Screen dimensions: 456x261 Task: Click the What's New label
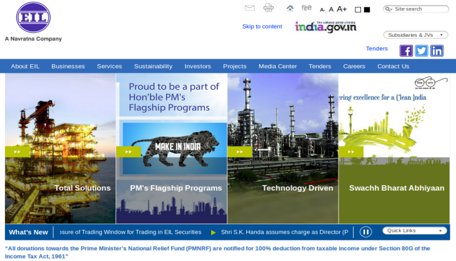click(x=28, y=232)
